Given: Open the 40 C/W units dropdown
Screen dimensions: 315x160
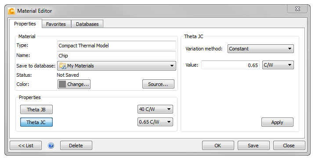Looking at the screenshot, I should pos(155,109).
